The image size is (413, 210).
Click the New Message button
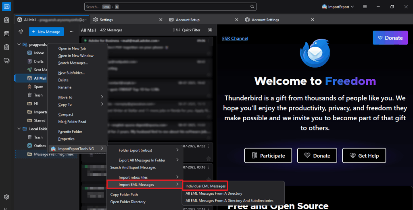[46, 32]
